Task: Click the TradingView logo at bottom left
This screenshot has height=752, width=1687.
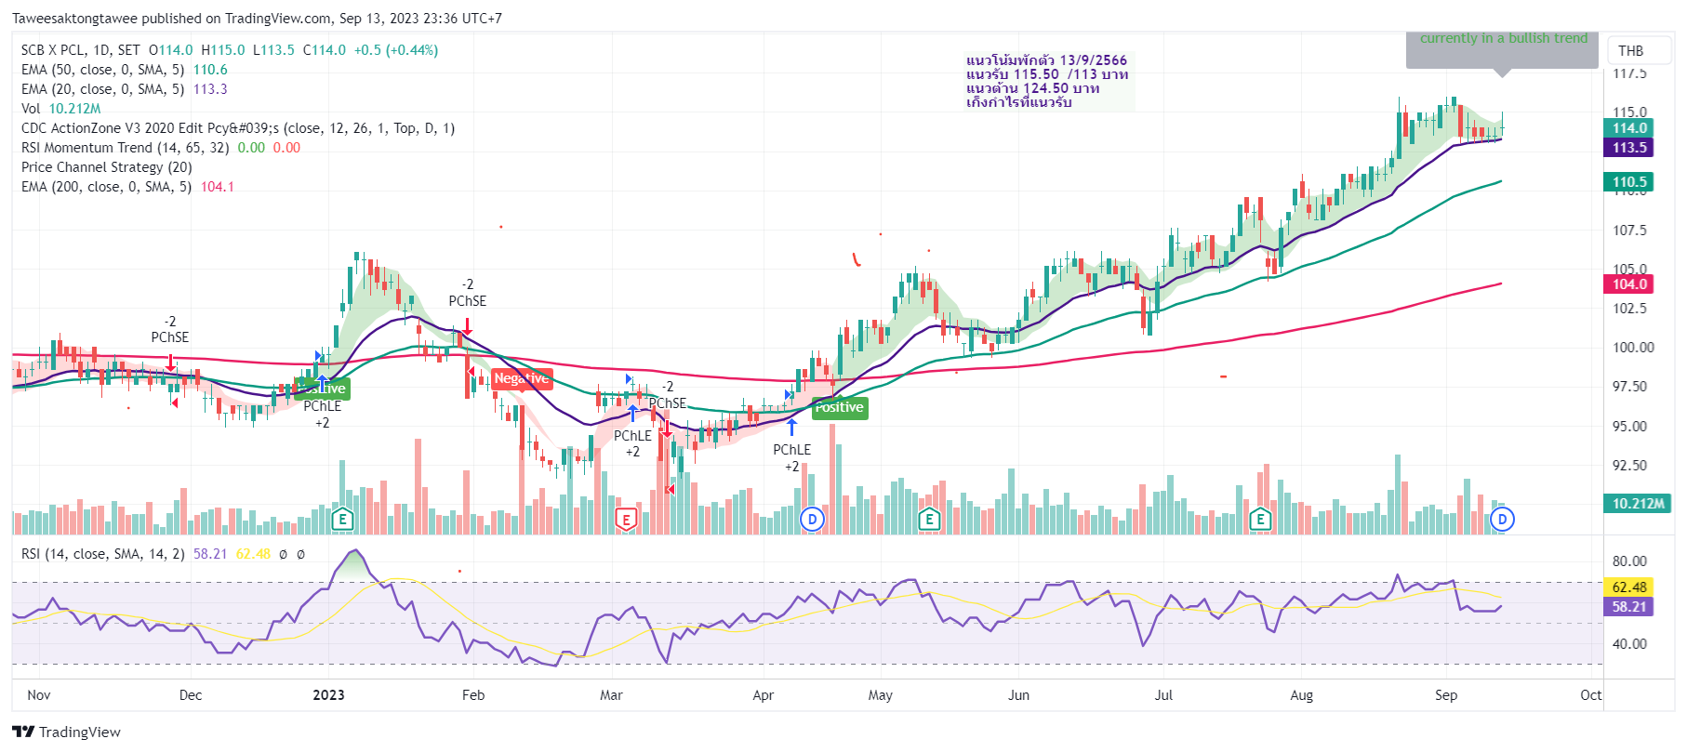Action: click(x=66, y=732)
